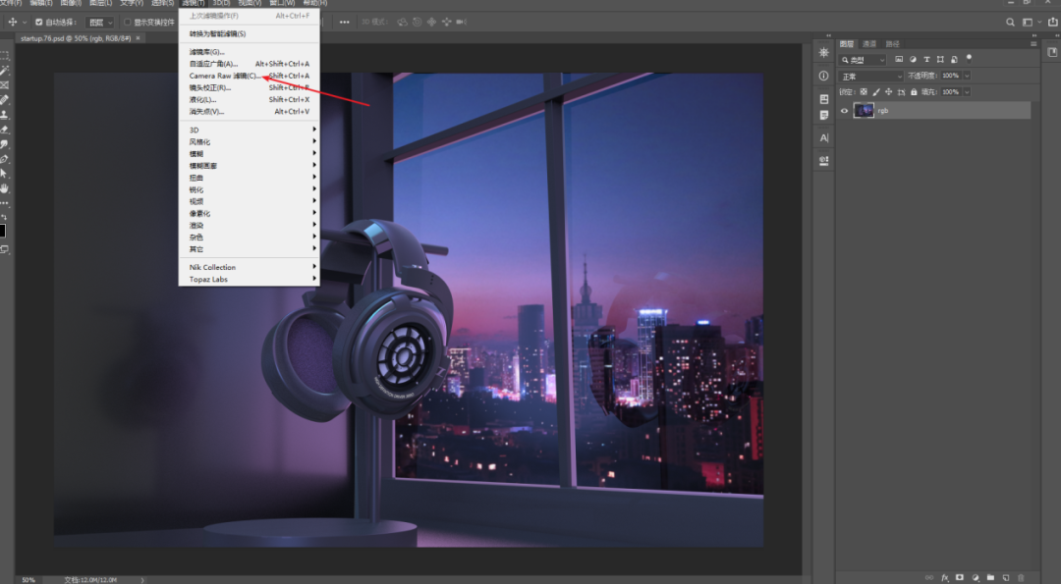The height and width of the screenshot is (584, 1061).
Task: Enable the 显示变换控件 transform controls checkbox
Action: (127, 22)
